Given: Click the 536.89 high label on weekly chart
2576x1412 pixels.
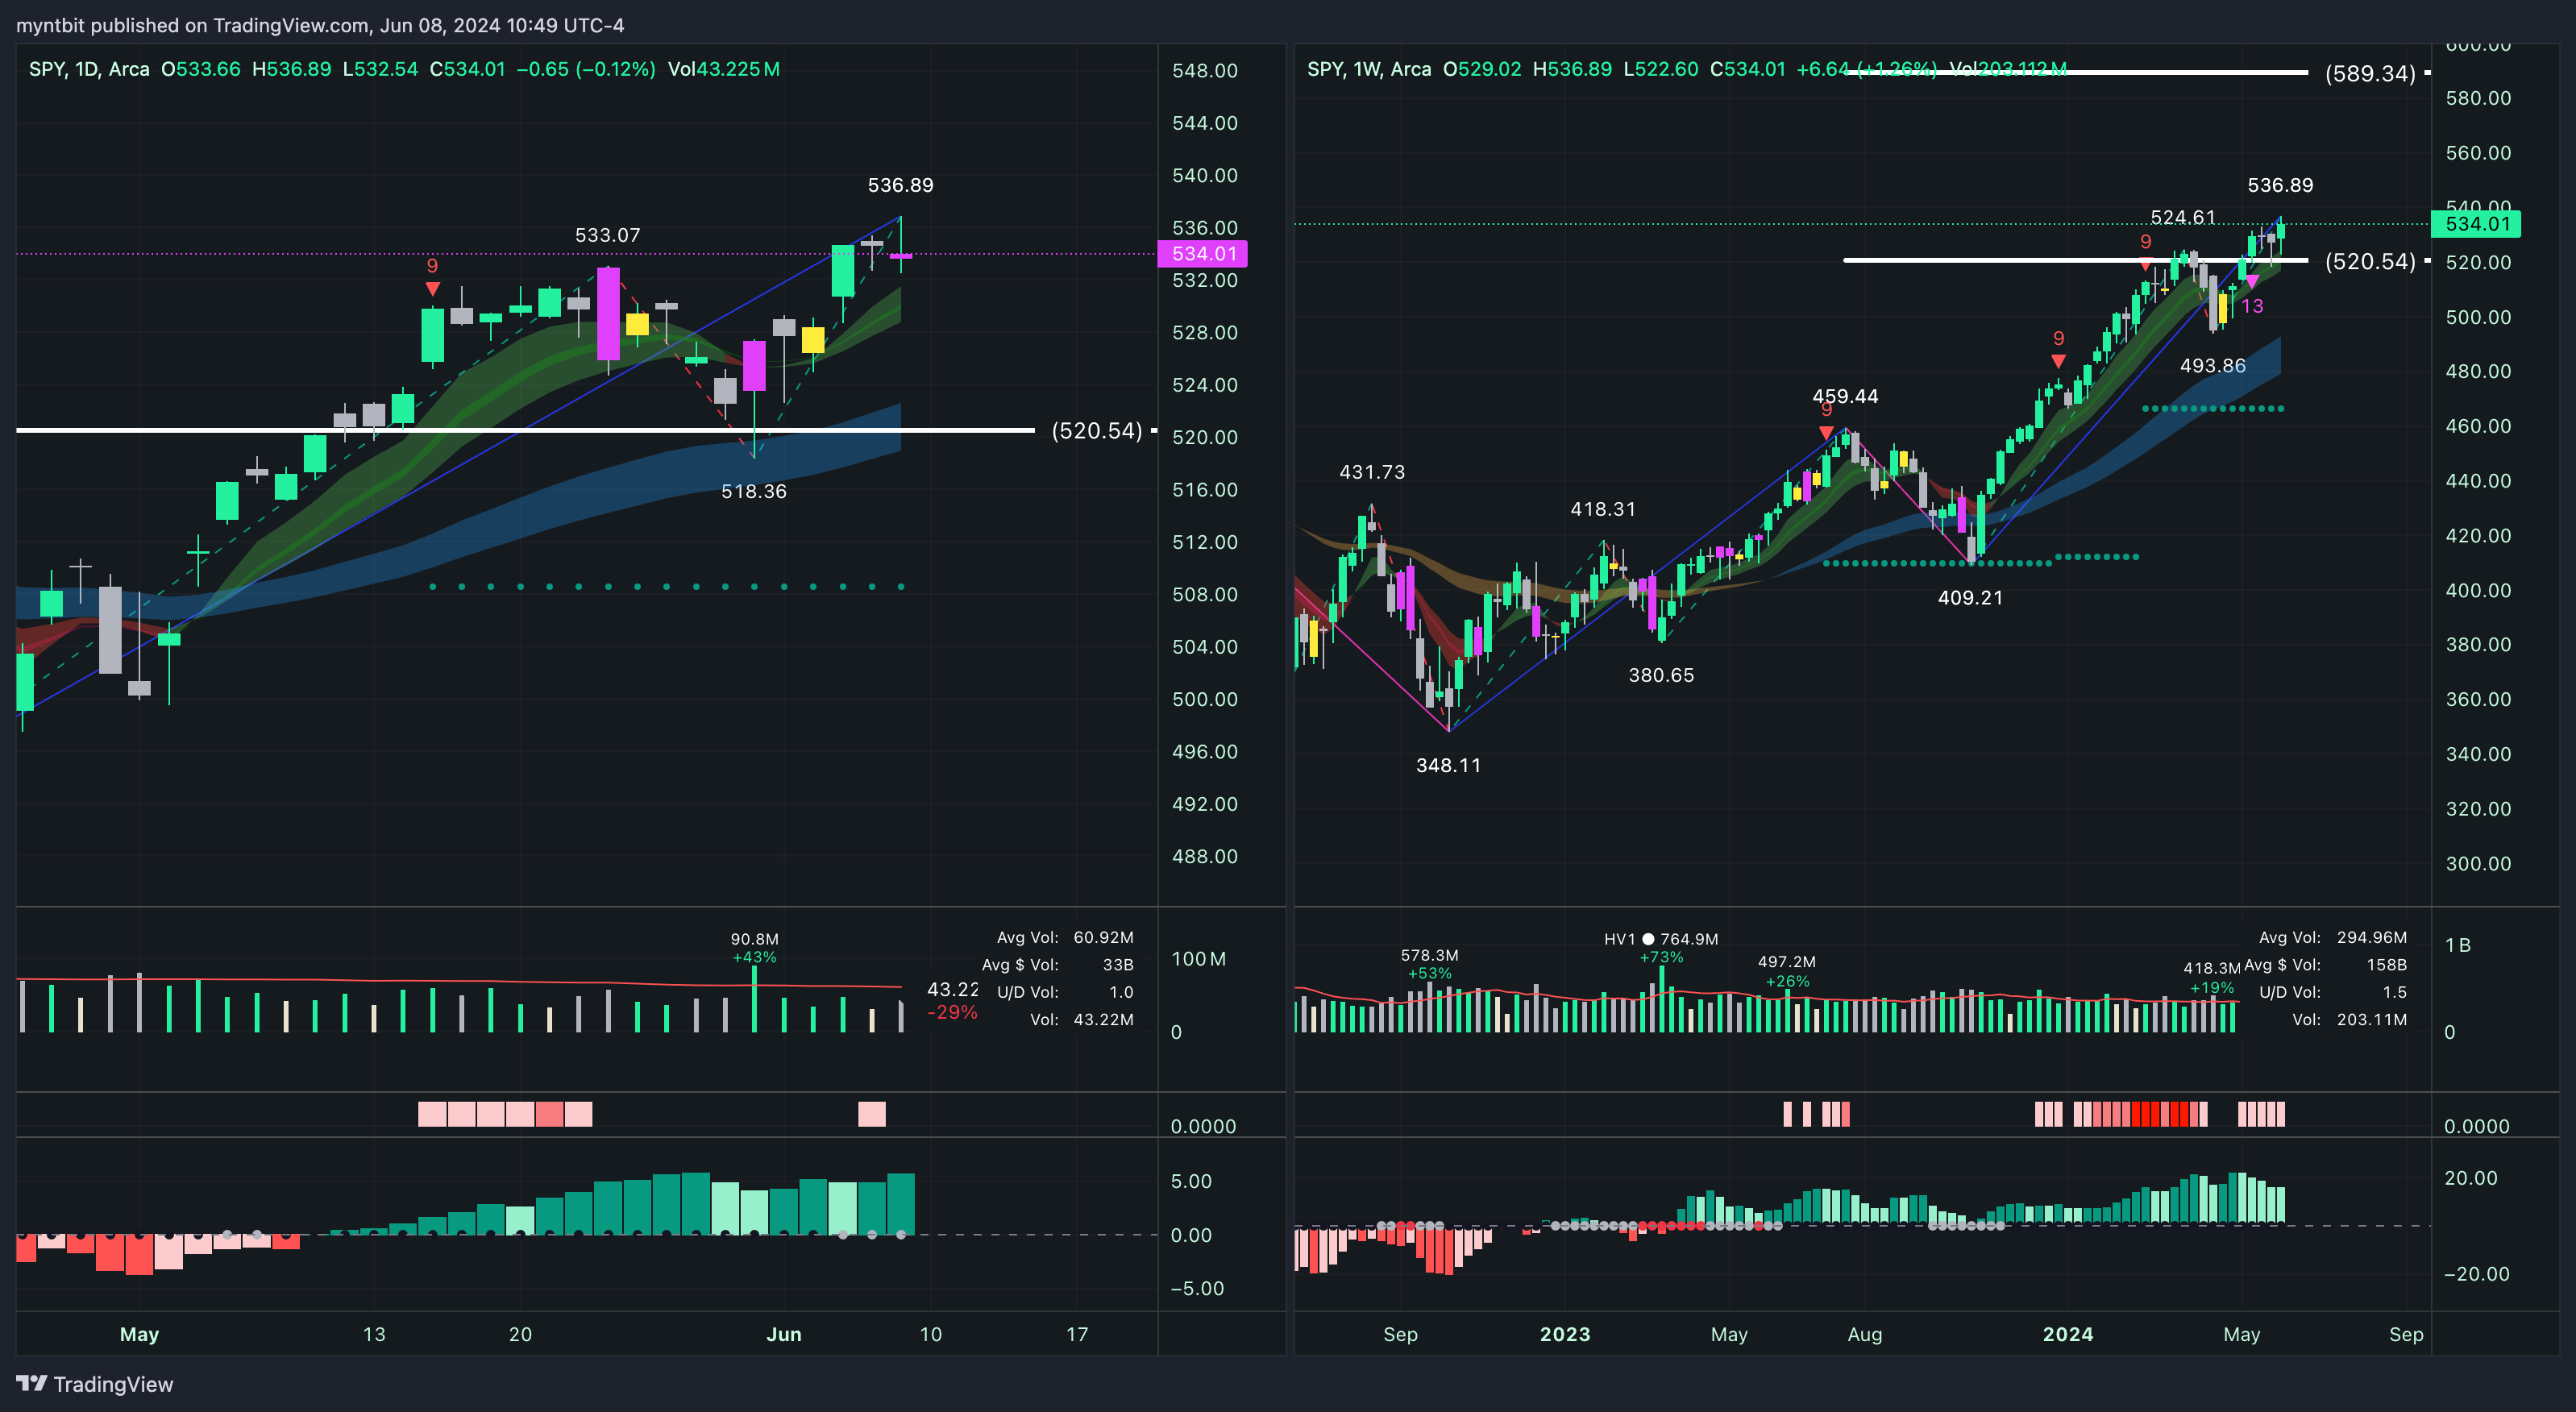Looking at the screenshot, I should (2280, 185).
